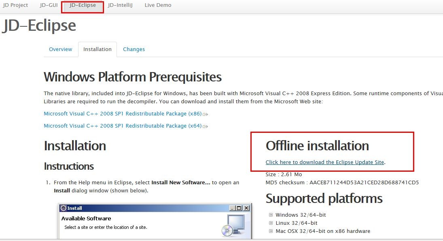This screenshot has width=443, height=241.
Task: Click bullet icon beside Mac OSX 32/64-bit
Action: pos(271,231)
